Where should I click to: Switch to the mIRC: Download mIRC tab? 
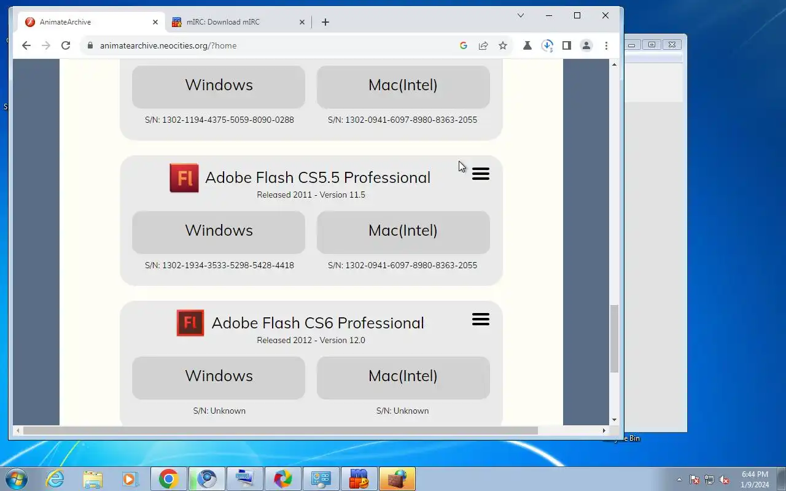[x=238, y=22]
